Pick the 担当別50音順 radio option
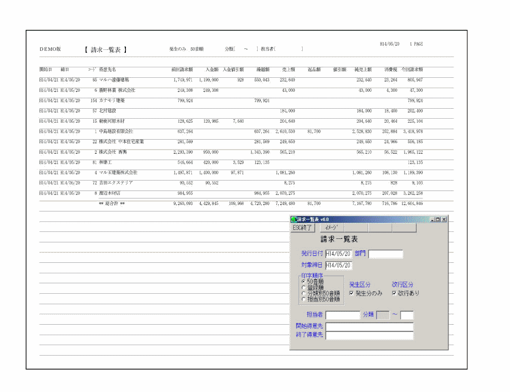This screenshot has width=510, height=392. click(303, 299)
